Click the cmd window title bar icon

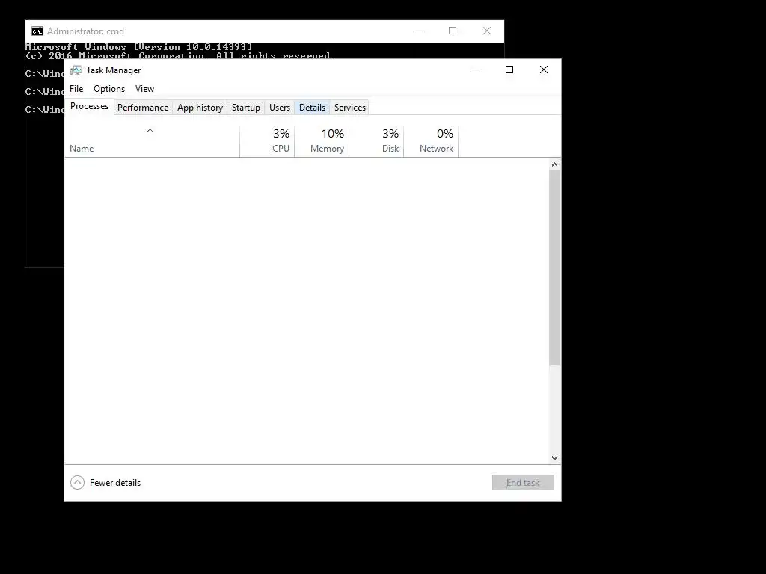click(37, 31)
